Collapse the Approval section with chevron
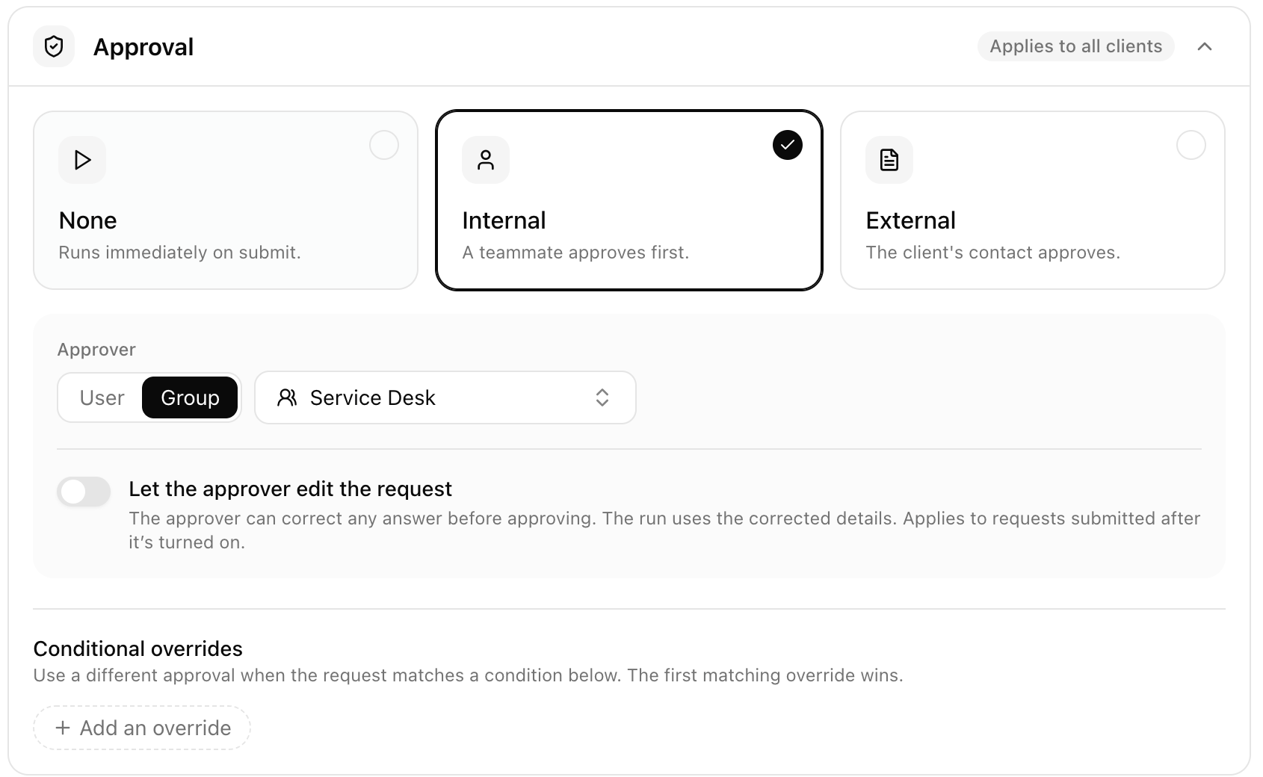This screenshot has width=1263, height=777. point(1205,46)
